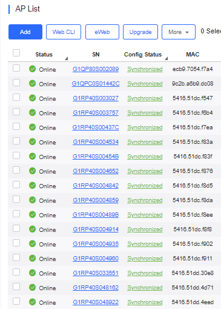Click the green Online status icon for G1QP80S002089
The width and height of the screenshot is (221, 309).
tap(32, 69)
